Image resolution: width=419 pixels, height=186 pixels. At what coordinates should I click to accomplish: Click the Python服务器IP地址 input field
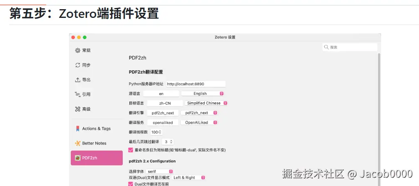click(196, 84)
